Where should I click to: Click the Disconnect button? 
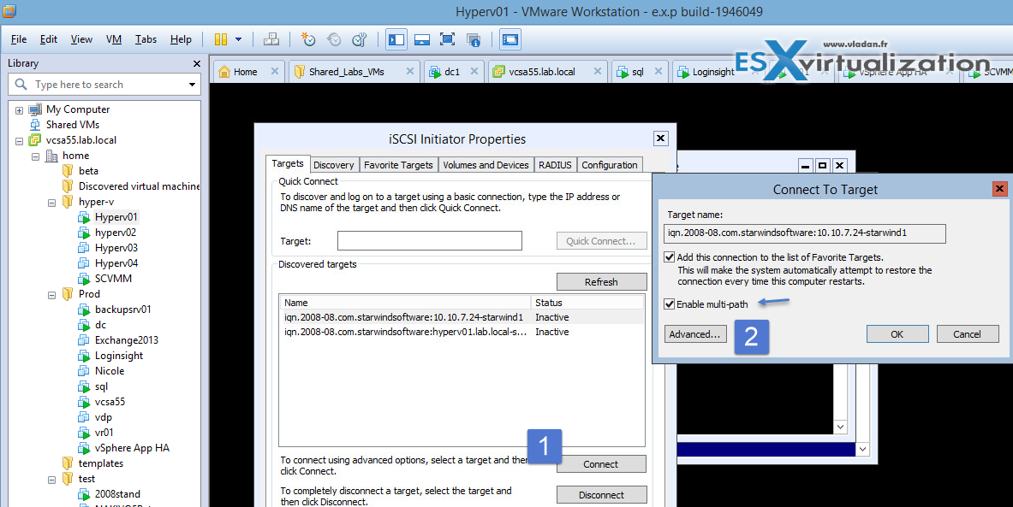[x=601, y=495]
